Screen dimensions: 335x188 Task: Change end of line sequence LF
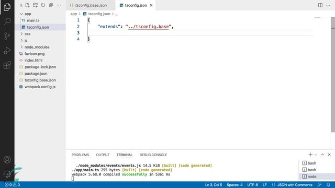(x=264, y=185)
